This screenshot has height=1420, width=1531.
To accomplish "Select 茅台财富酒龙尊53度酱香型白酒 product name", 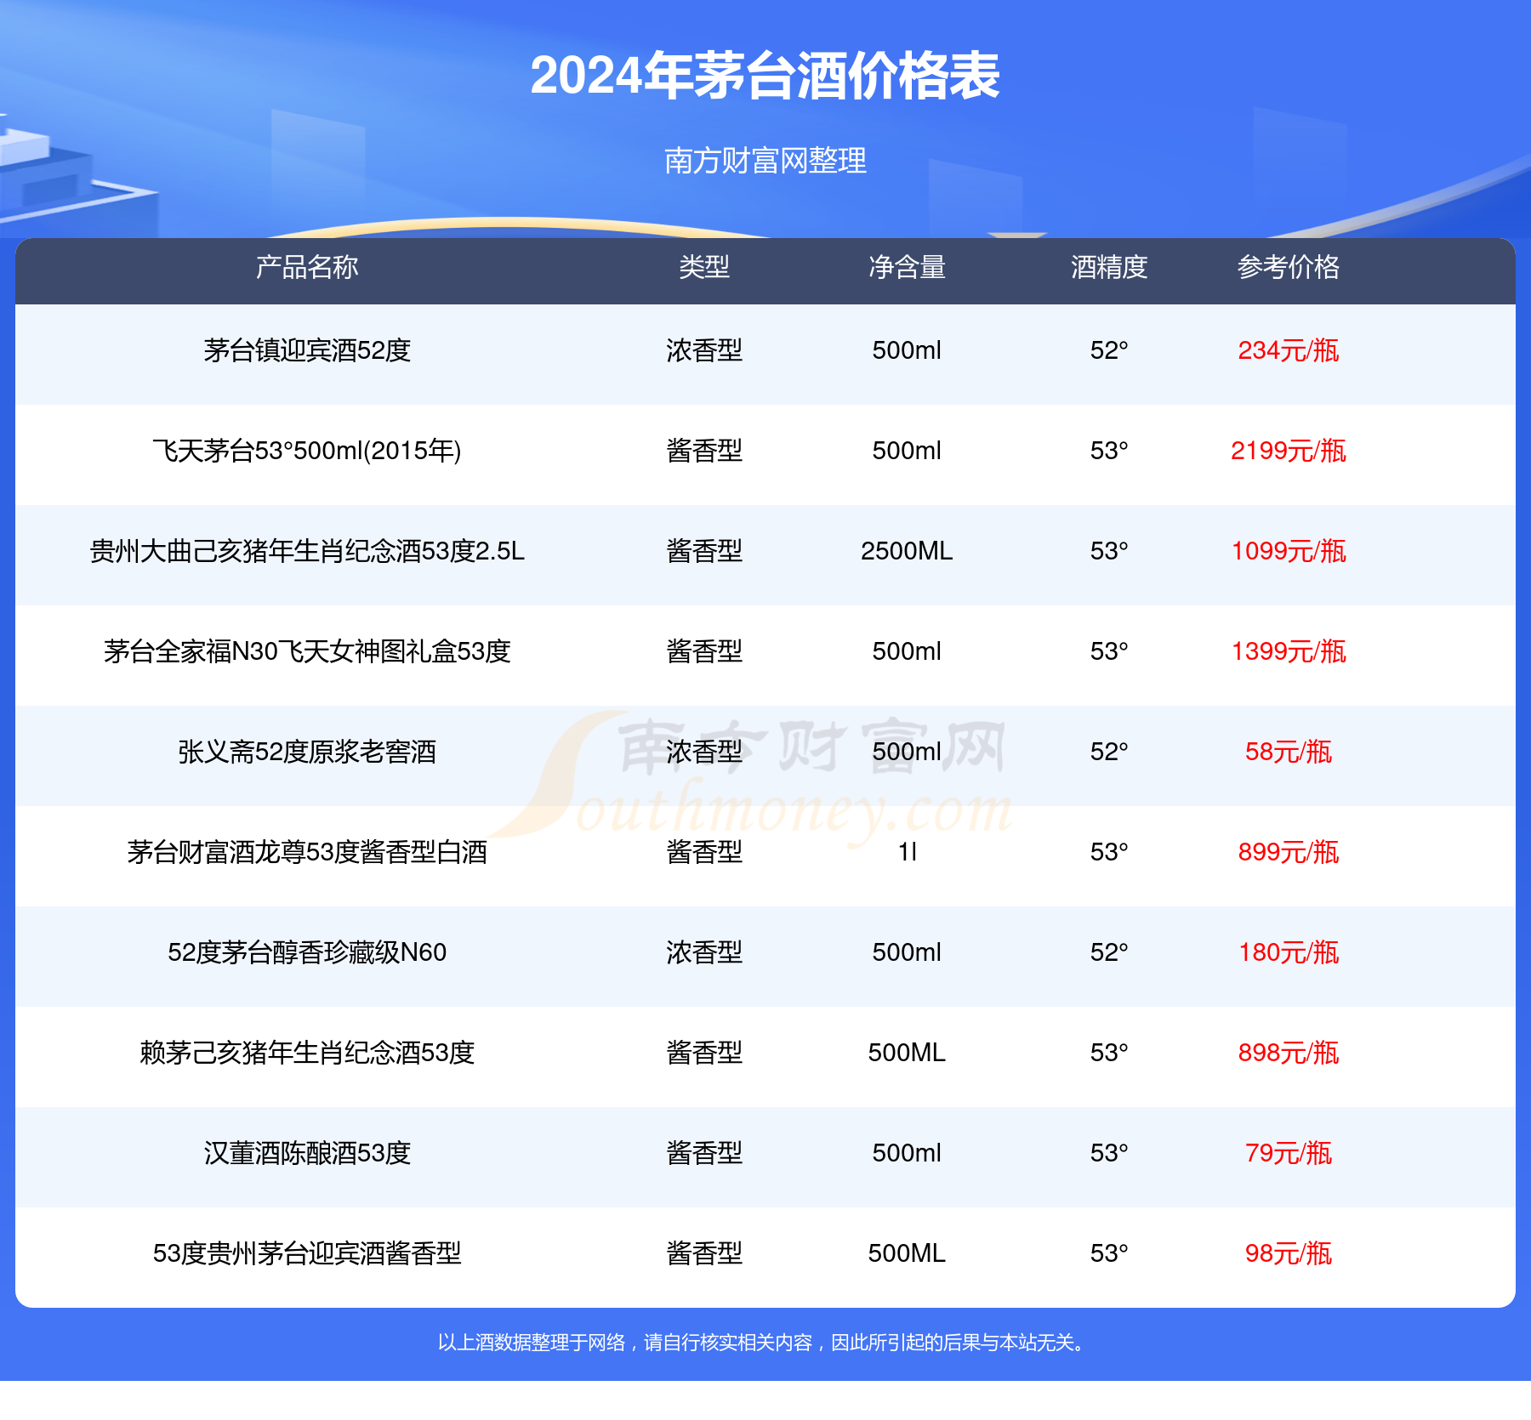I will (x=307, y=852).
